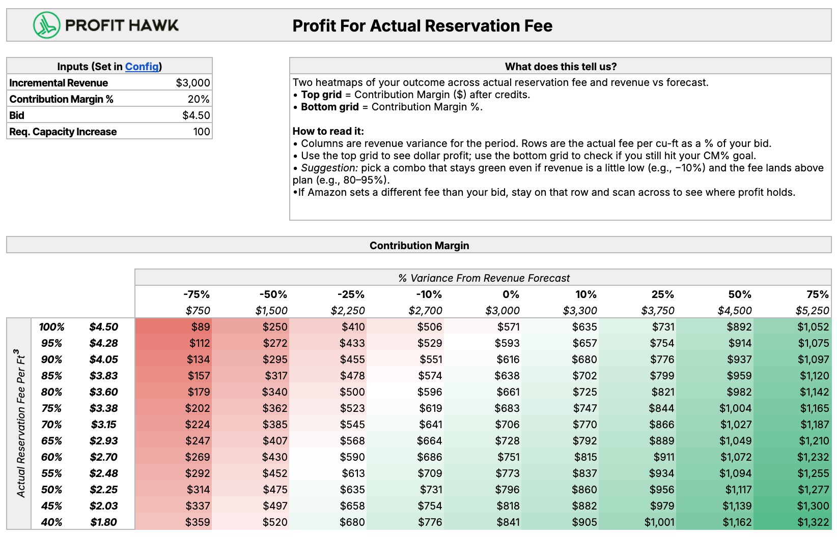This screenshot has width=837, height=538.
Task: Click the darkest green $1,322 heatmap cell
Action: (813, 522)
